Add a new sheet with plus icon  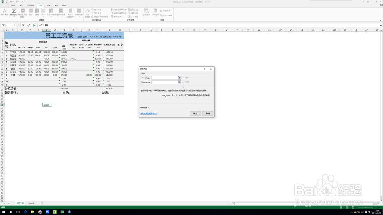42,204
